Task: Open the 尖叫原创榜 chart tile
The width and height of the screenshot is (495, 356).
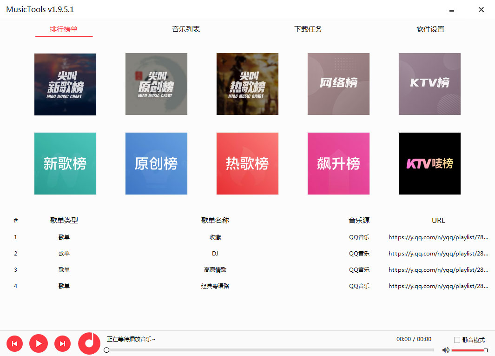Action: coord(156,84)
